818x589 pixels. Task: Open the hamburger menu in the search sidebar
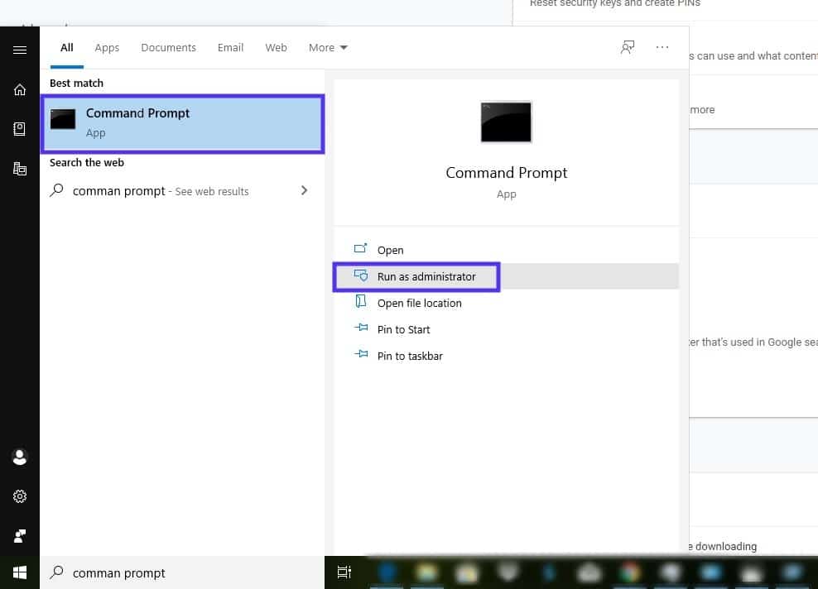(x=20, y=49)
